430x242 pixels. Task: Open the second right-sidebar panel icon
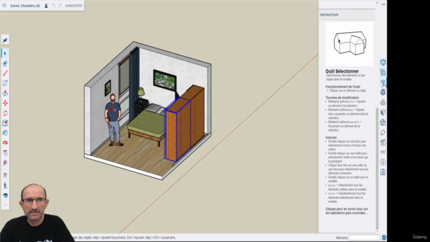click(x=383, y=73)
